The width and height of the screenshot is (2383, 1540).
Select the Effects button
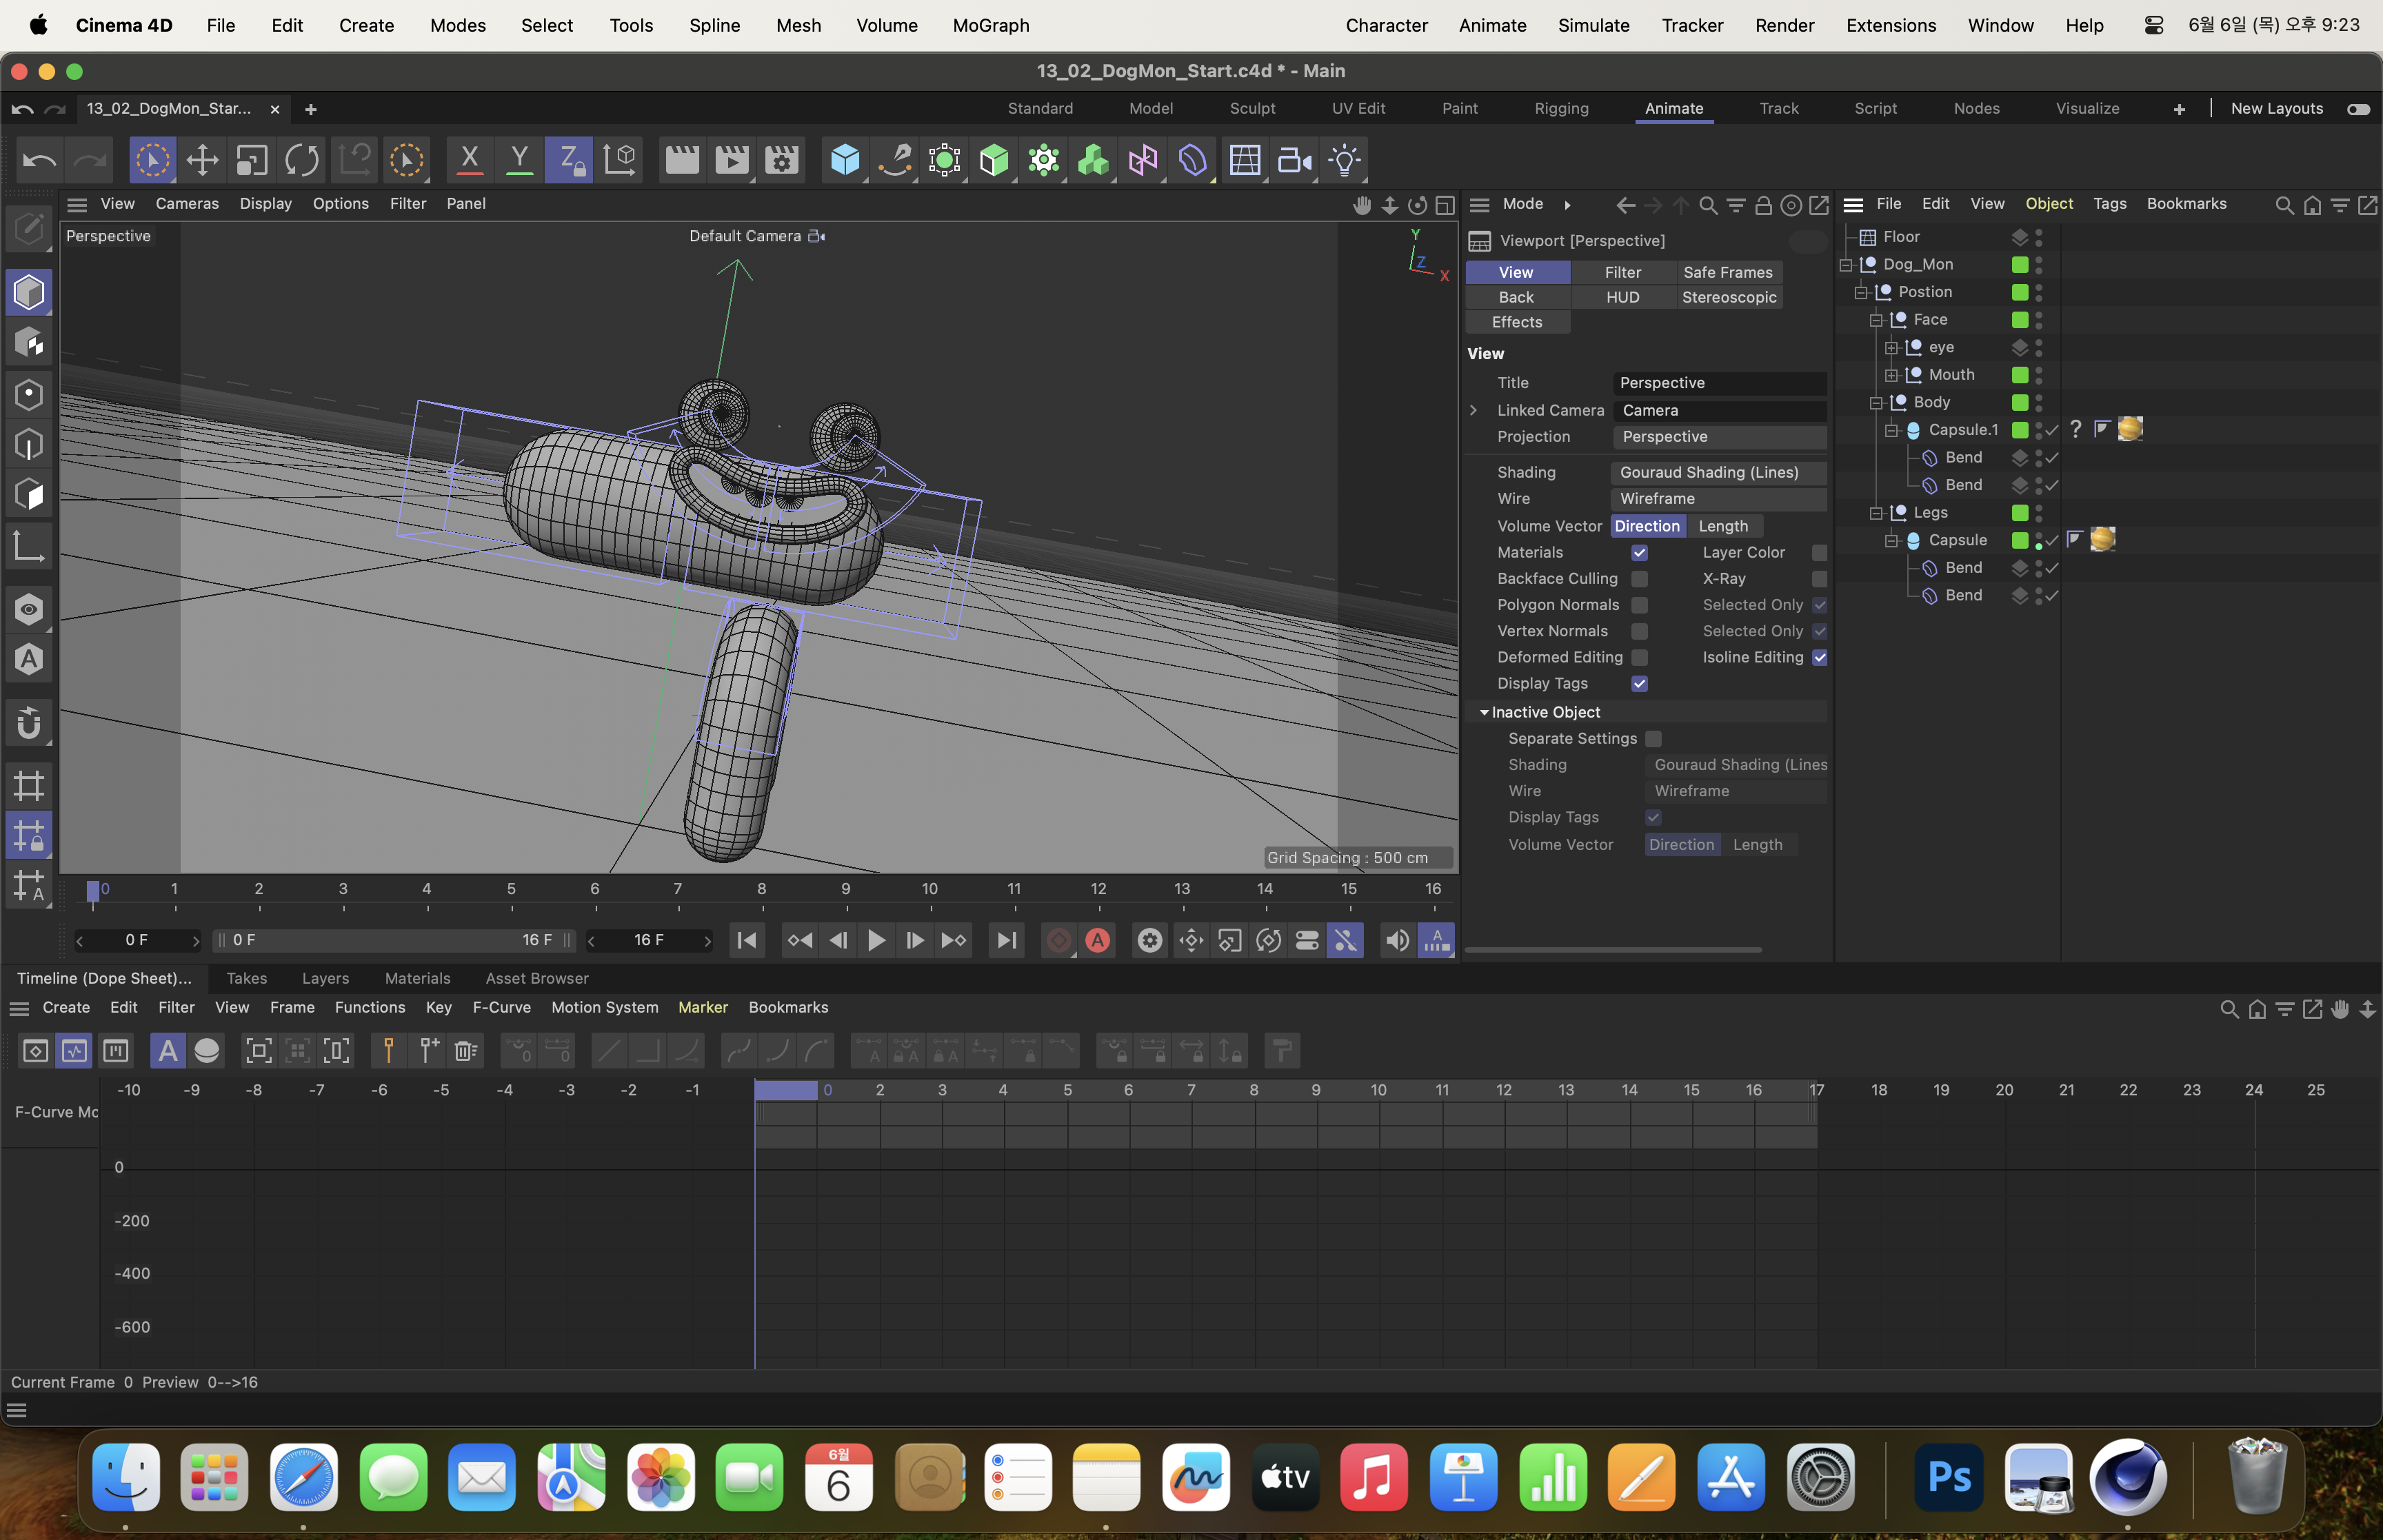pos(1517,322)
